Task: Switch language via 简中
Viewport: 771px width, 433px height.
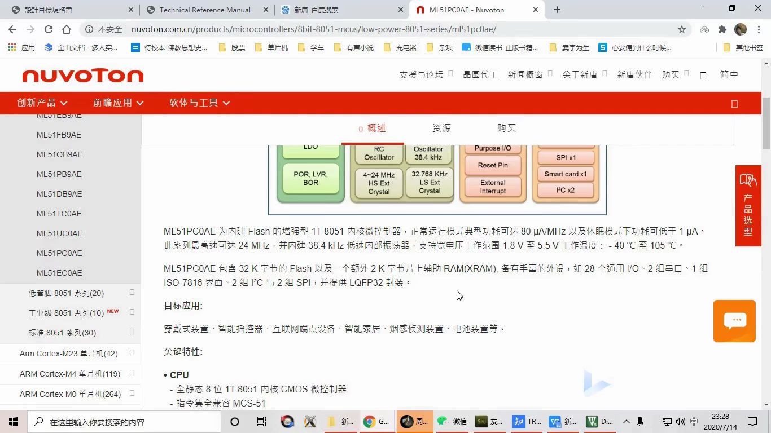Action: pos(729,74)
